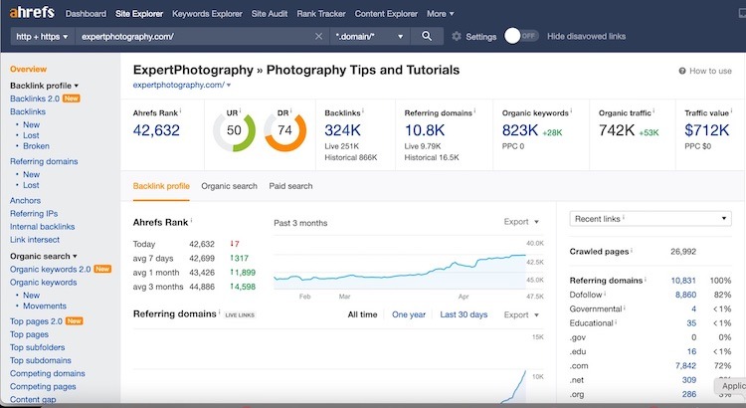Click the $712K Traffic value

click(x=706, y=130)
